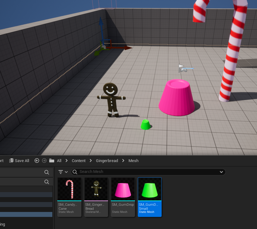Navigate to the Content folder breadcrumb

(79, 161)
